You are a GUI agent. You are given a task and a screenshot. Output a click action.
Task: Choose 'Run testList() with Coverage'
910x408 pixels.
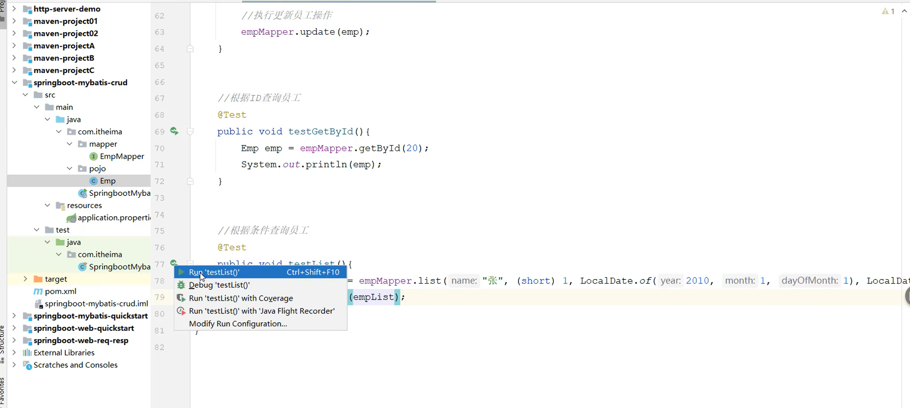click(x=241, y=298)
